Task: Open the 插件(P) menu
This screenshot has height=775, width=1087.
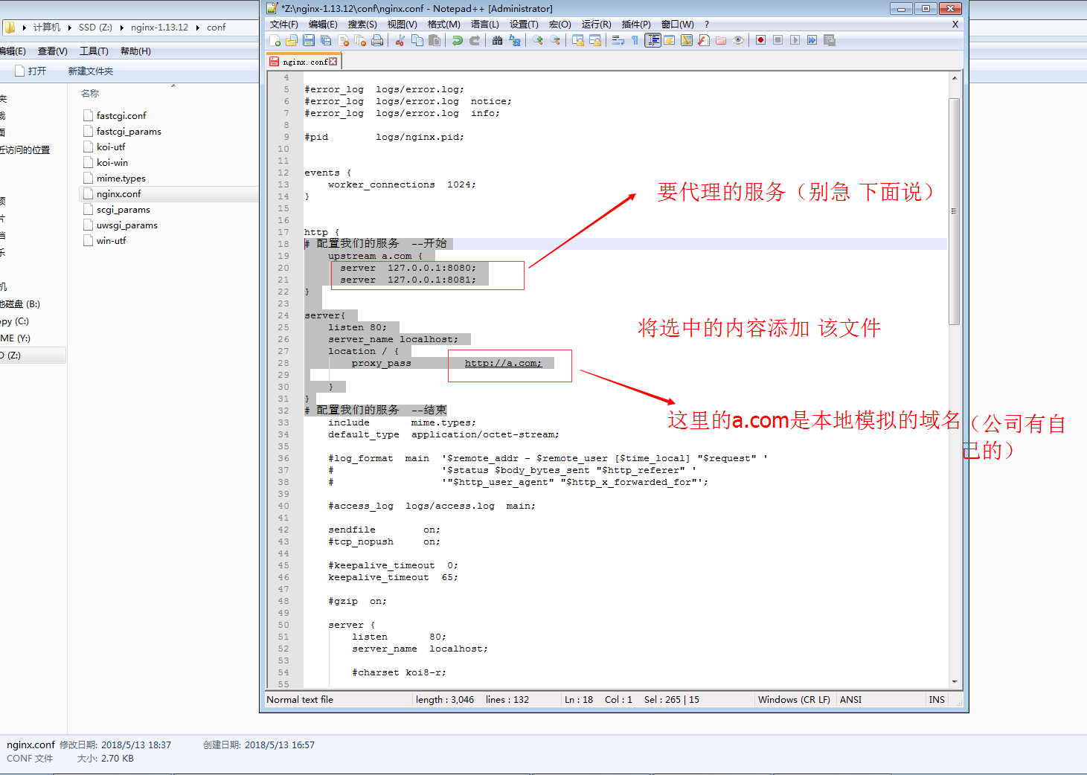Action: pos(636,25)
